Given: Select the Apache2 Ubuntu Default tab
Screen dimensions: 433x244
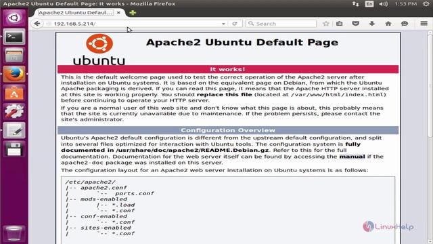Looking at the screenshot, I should pyautogui.click(x=76, y=13).
